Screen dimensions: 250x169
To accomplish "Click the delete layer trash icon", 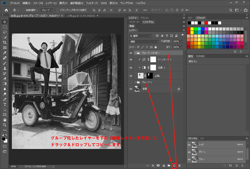I will coord(179,166).
